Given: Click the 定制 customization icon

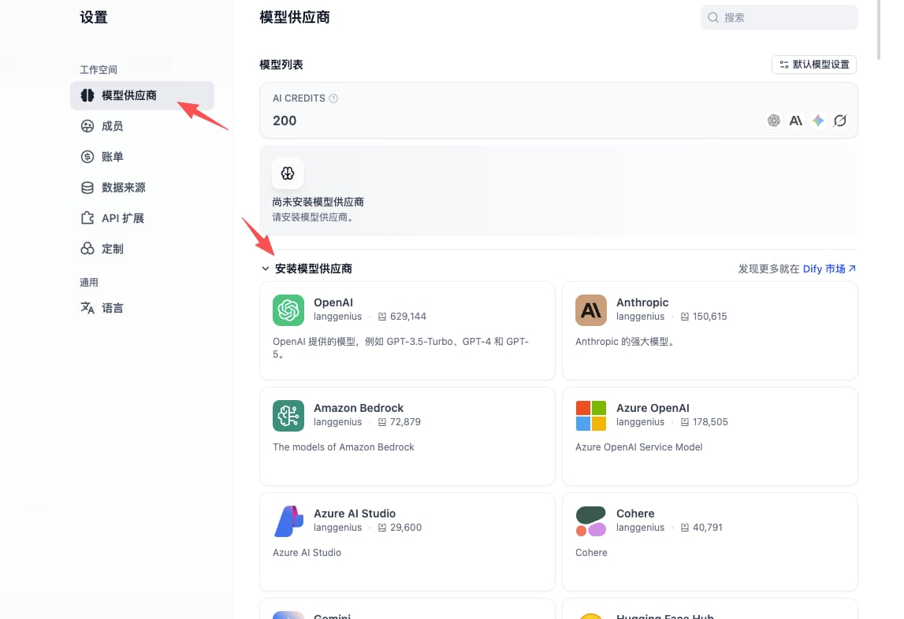Looking at the screenshot, I should click(x=87, y=249).
